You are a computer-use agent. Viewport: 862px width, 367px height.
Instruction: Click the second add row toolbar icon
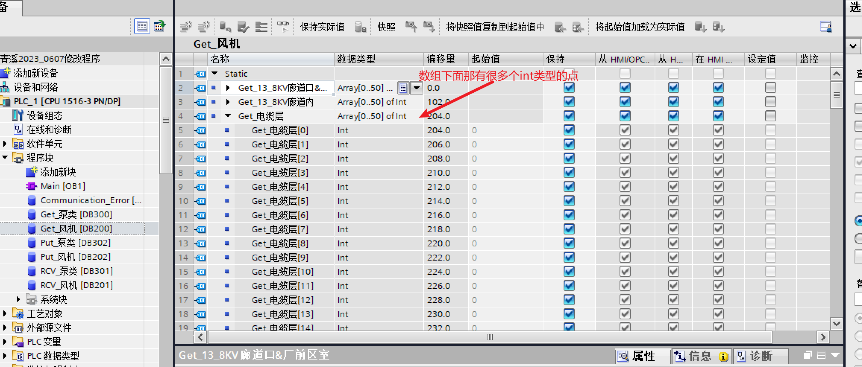[x=204, y=27]
